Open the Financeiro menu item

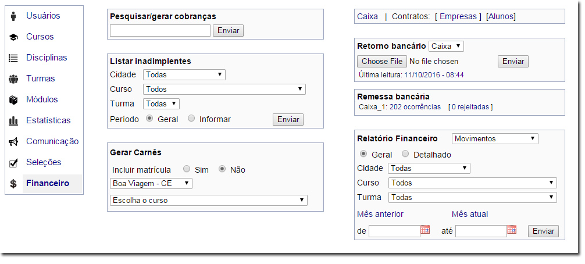[x=47, y=183]
